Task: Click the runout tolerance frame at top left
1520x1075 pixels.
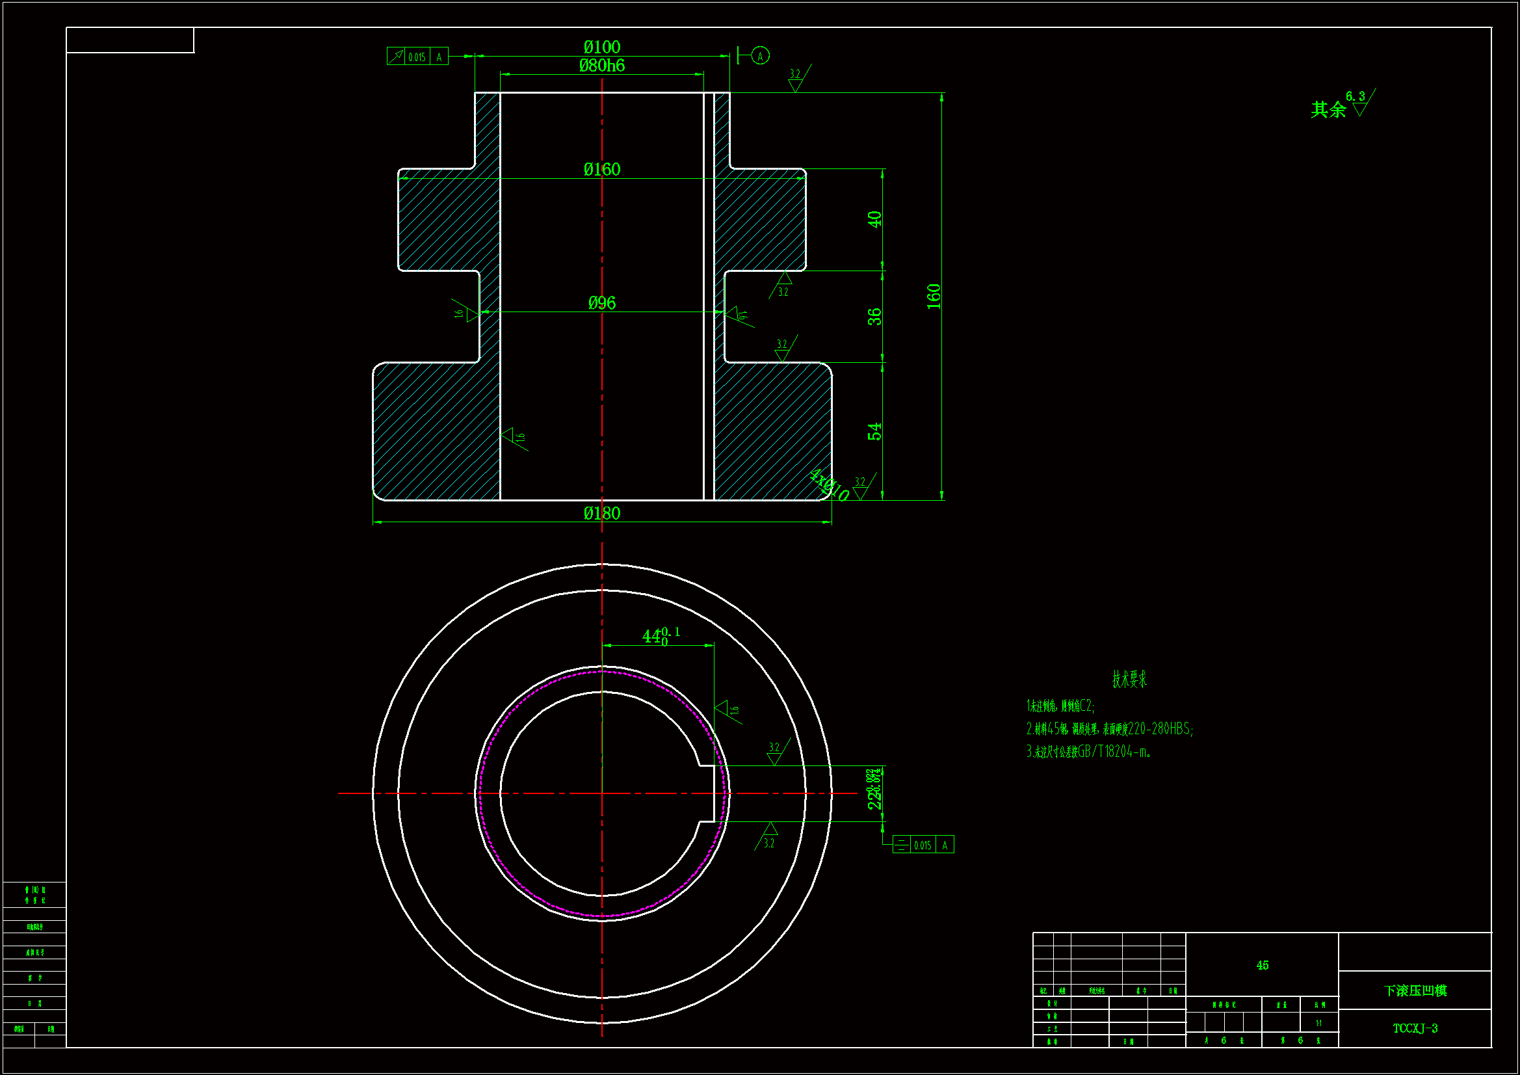Action: point(417,57)
